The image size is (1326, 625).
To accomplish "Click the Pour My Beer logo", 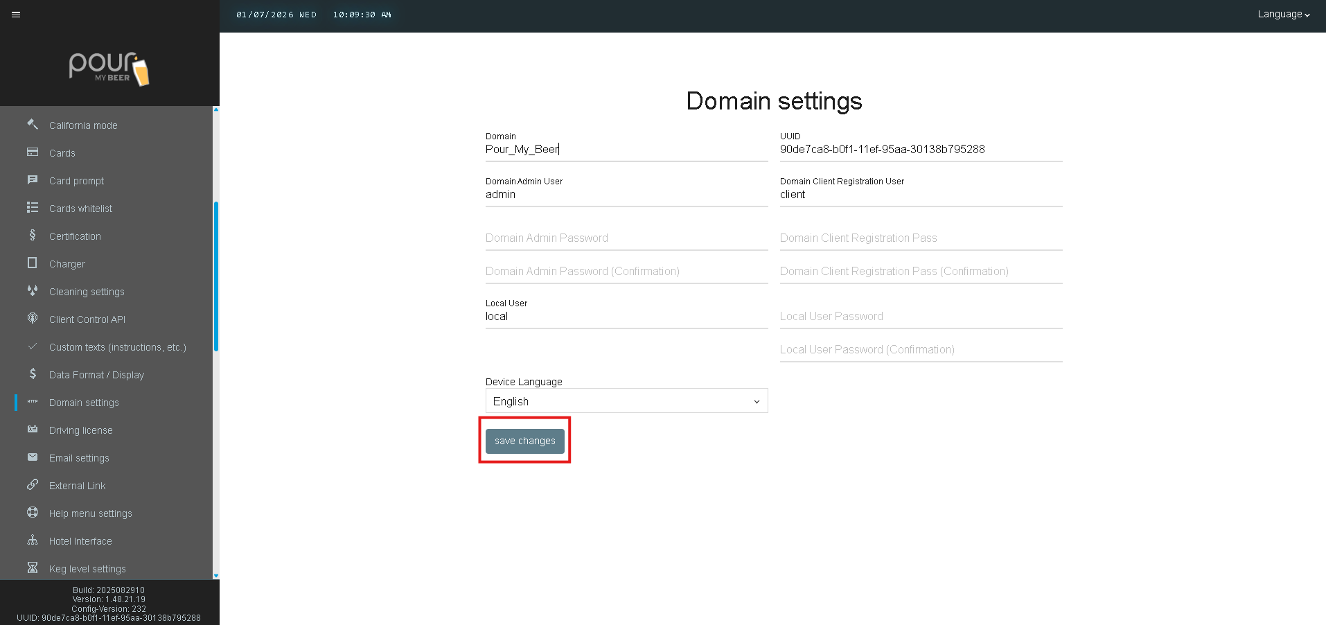I will click(x=109, y=69).
